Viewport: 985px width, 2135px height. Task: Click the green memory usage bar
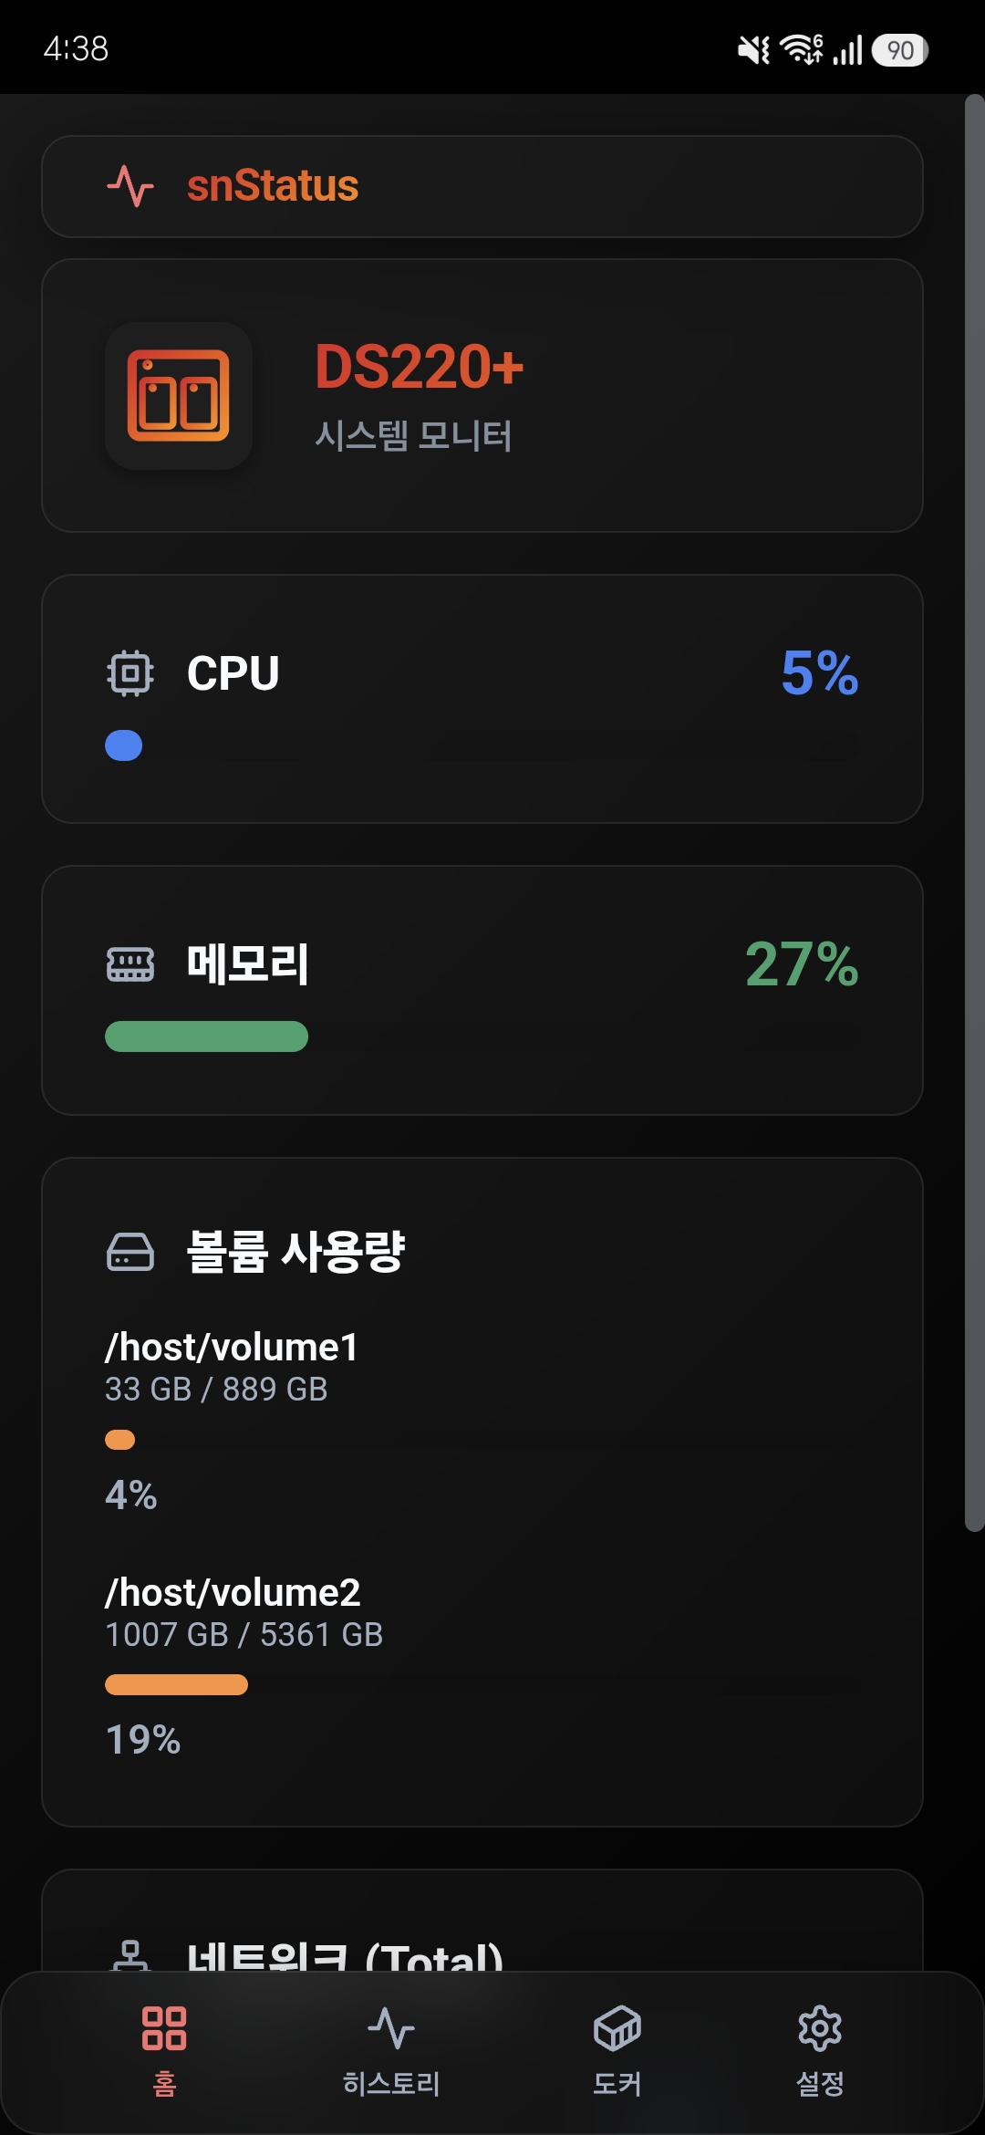point(206,1036)
